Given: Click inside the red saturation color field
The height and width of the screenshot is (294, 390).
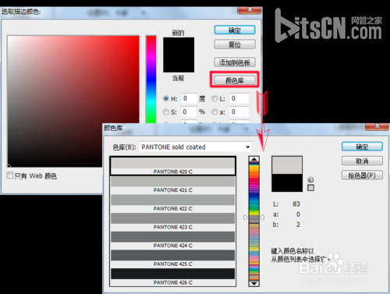Looking at the screenshot, I should coord(73,101).
